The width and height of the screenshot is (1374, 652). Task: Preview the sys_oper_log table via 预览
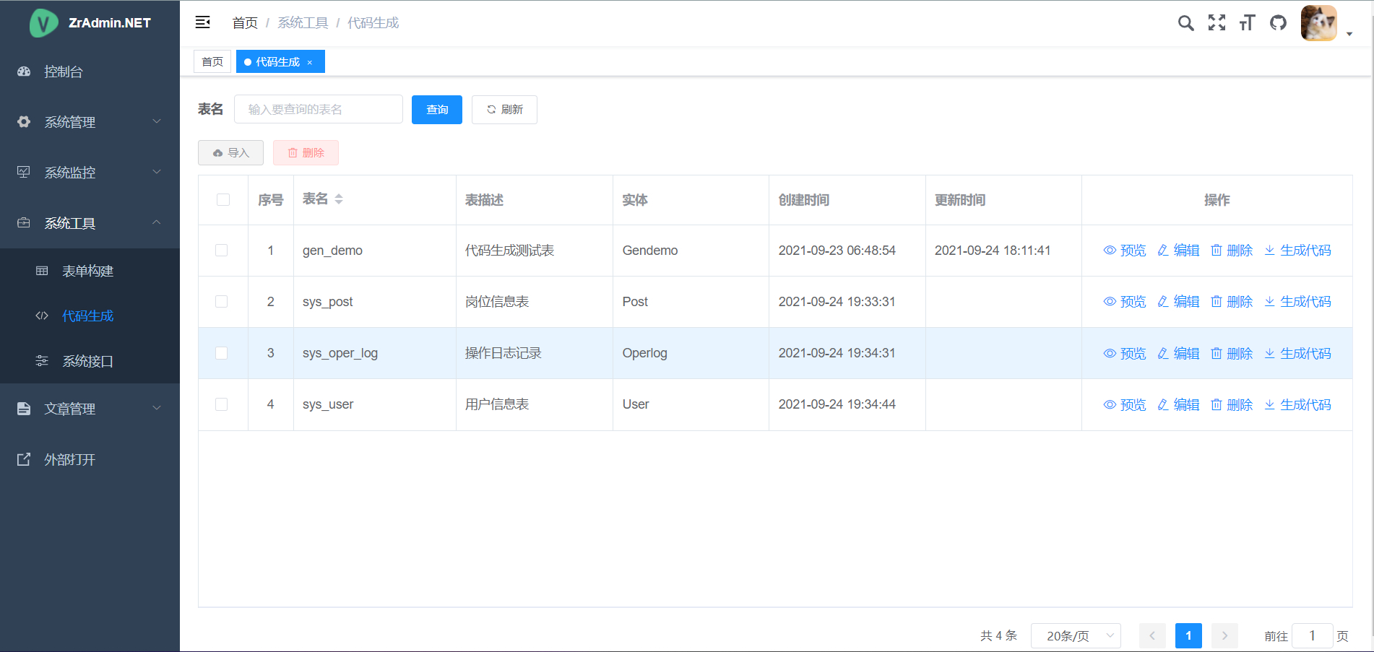(x=1125, y=354)
